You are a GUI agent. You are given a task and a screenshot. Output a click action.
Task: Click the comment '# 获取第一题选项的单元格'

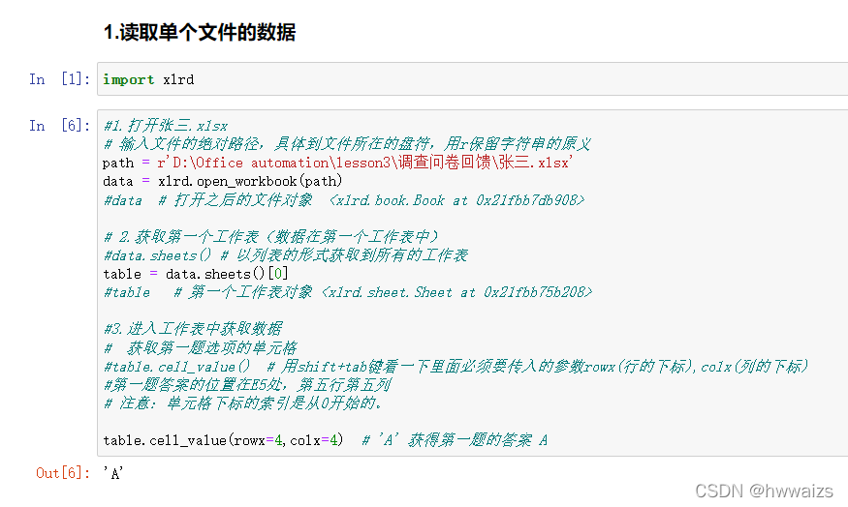[x=200, y=347]
